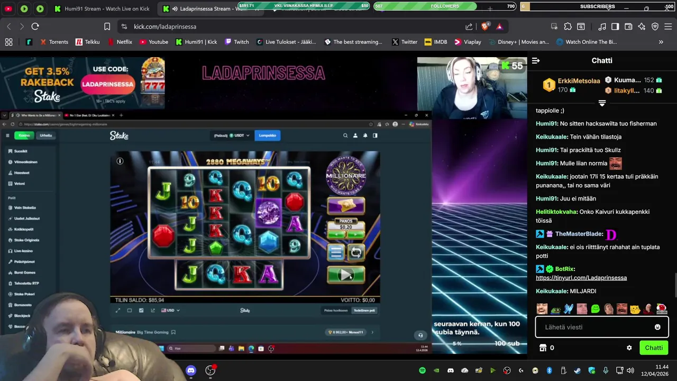This screenshot has width=677, height=381.
Task: Select the green Kasino tab on Stake
Action: pyautogui.click(x=24, y=135)
